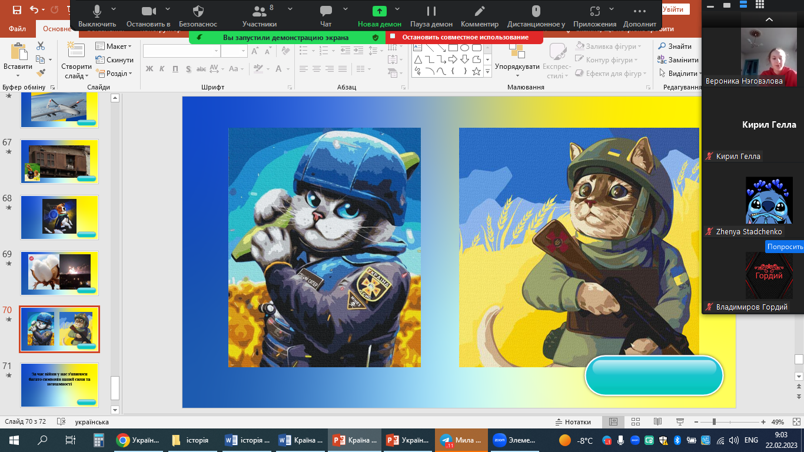
Task: Toggle italic К formatting
Action: [162, 69]
